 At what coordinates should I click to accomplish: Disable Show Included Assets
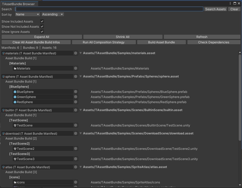tap(42, 21)
